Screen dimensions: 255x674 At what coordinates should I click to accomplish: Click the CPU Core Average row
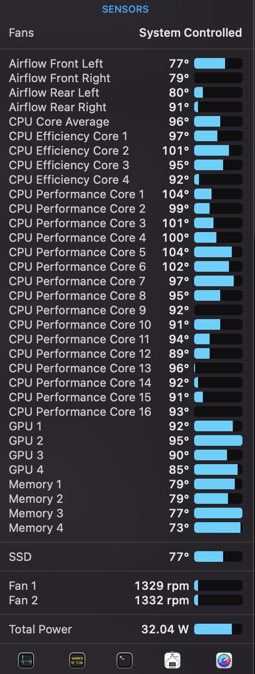click(x=126, y=122)
